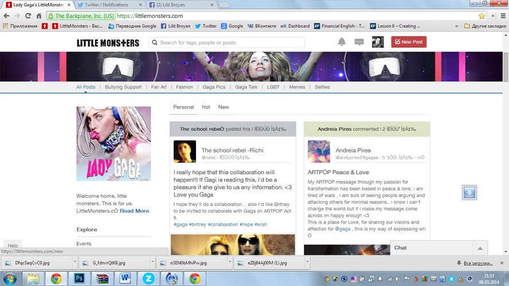Open the Fashion category

(x=185, y=87)
